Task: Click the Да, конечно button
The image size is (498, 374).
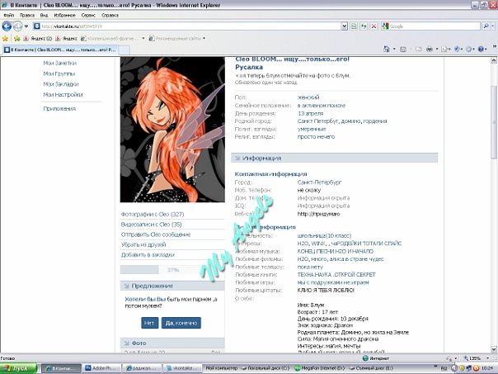Action: (x=181, y=323)
